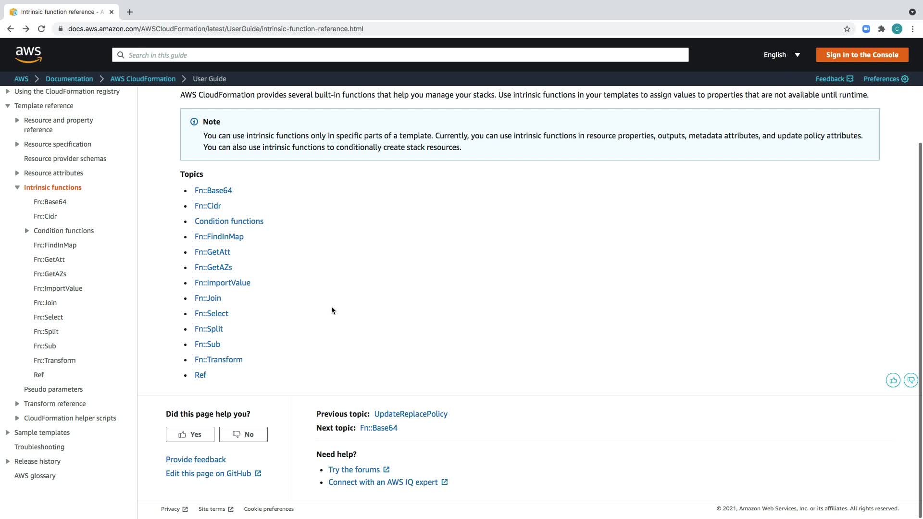Click the thumbs down feedback icon

pos(911,380)
